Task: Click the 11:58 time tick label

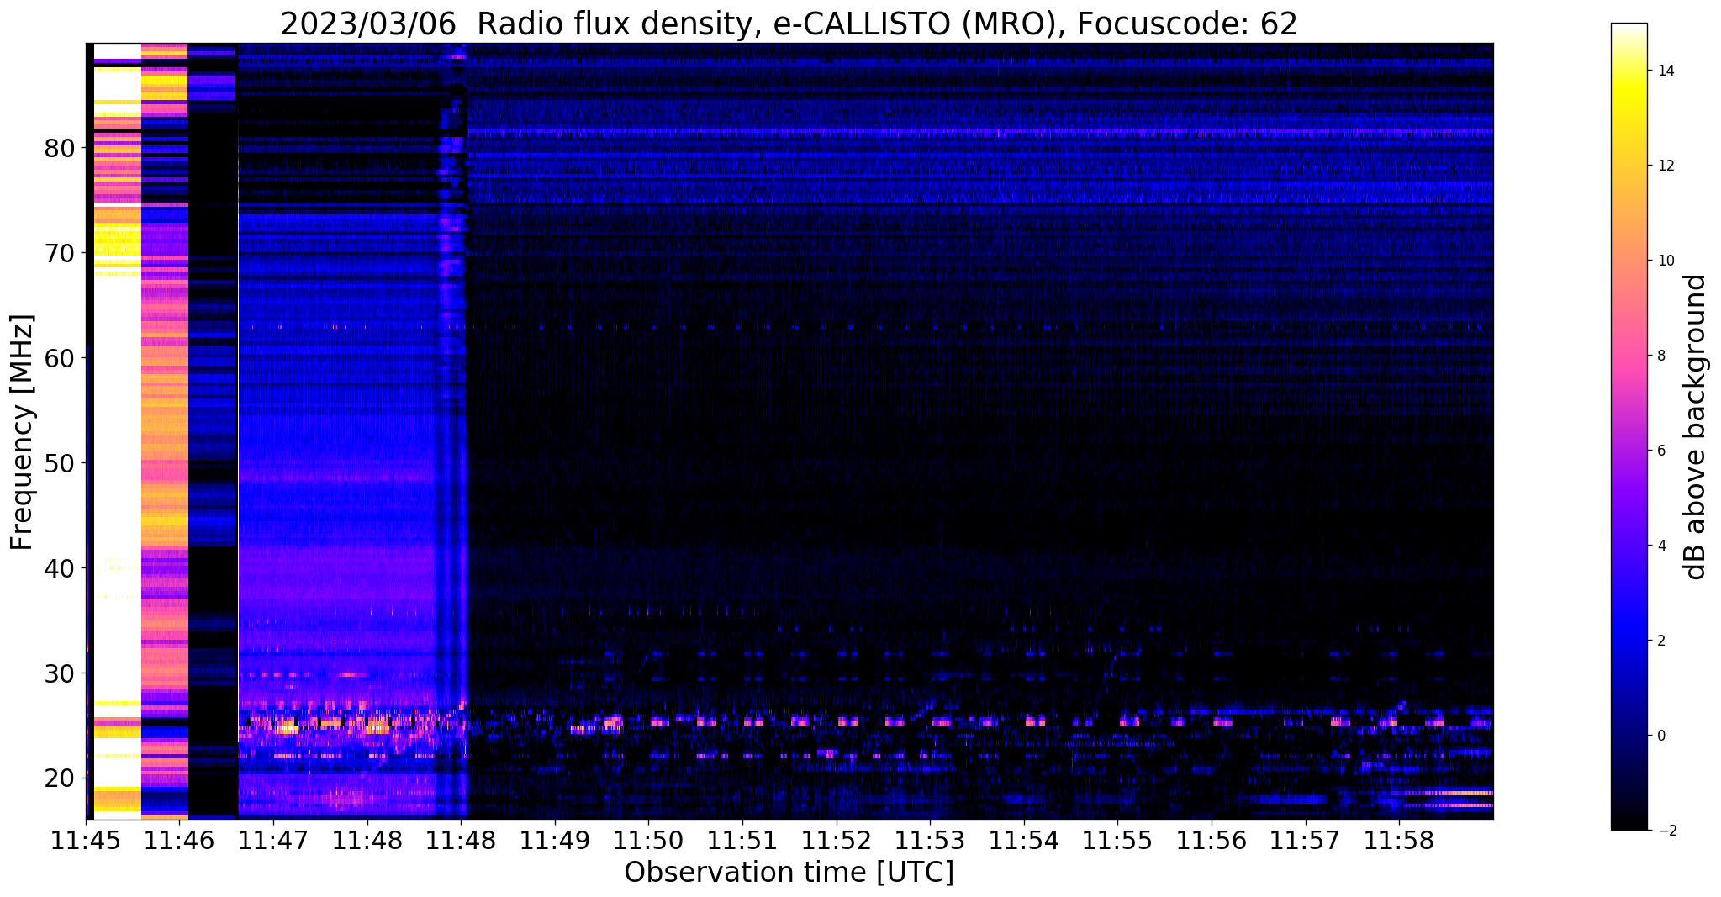Action: [1399, 840]
